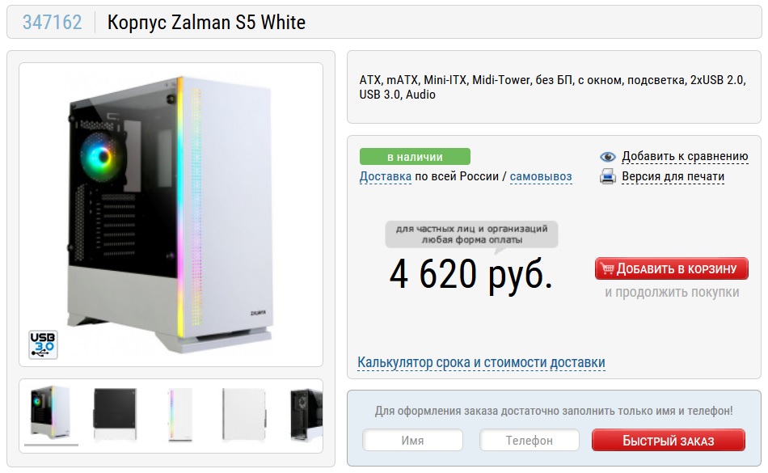The image size is (768, 473).
Task: Open Версия для печати link
Action: tap(673, 176)
